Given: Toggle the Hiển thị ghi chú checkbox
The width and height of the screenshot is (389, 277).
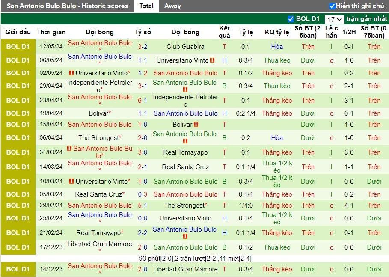Looking at the screenshot, I should pyautogui.click(x=332, y=6).
